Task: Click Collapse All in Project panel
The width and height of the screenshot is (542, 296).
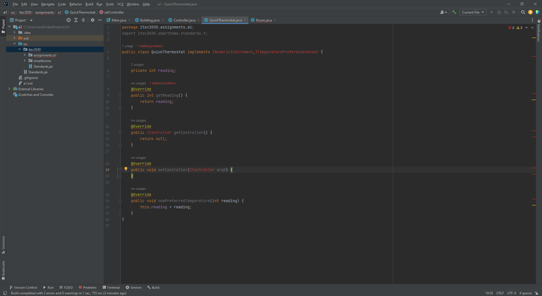Action: 83,20
